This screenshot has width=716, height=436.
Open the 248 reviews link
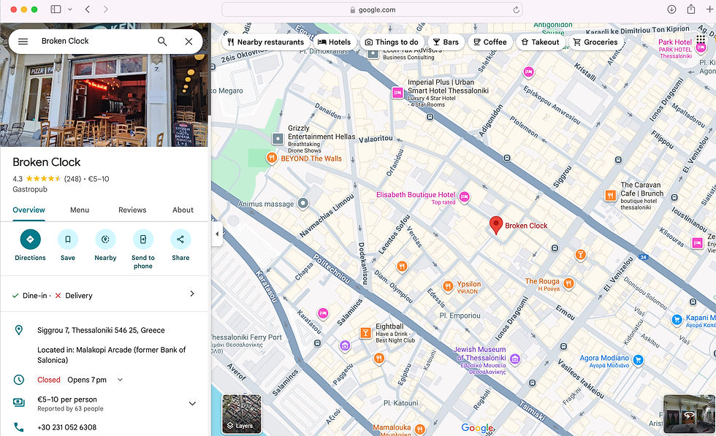point(72,179)
